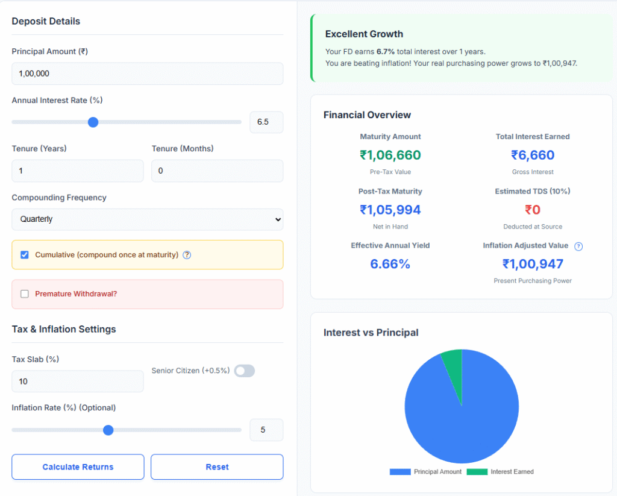Click the Principal Amount input field
Screen dimensions: 617x496
tap(147, 73)
